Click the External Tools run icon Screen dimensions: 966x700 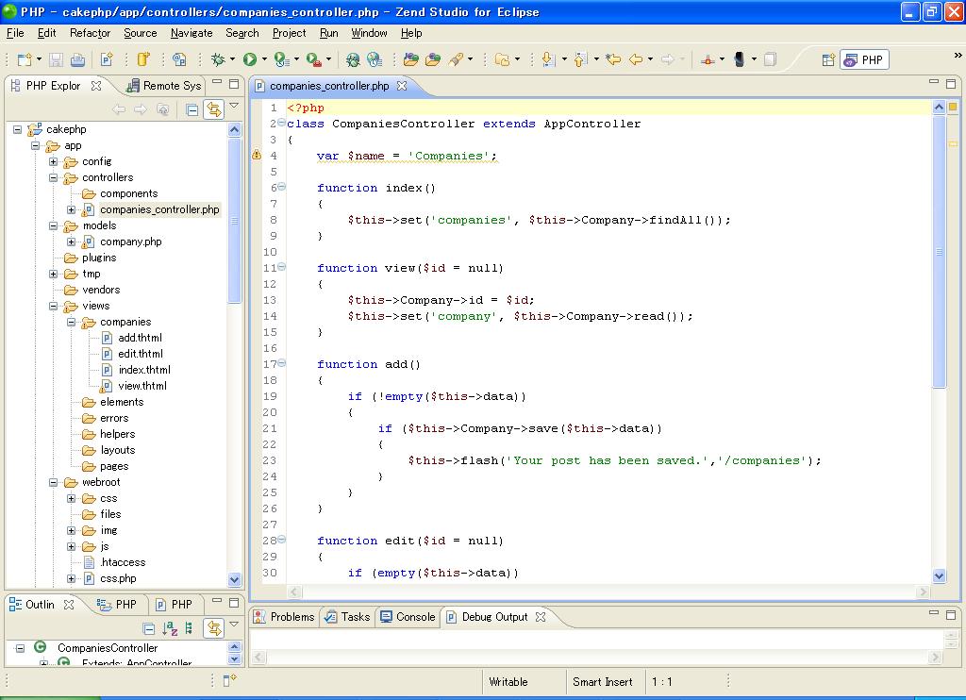[313, 59]
